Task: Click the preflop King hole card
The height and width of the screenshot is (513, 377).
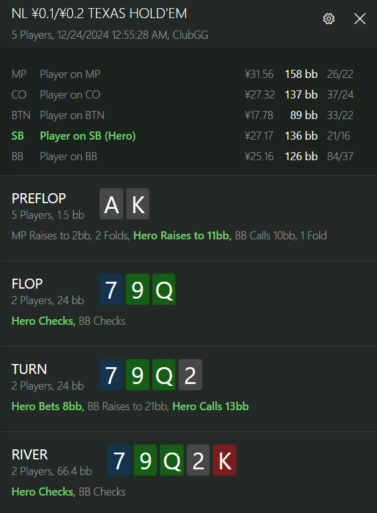Action: point(137,204)
